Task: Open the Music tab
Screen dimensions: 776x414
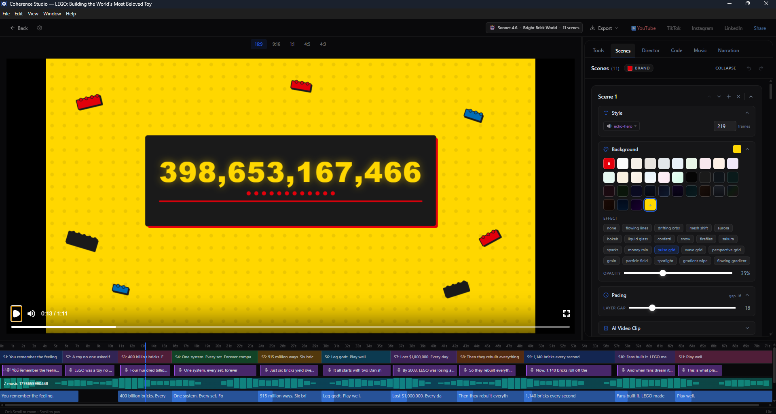Action: pos(700,50)
